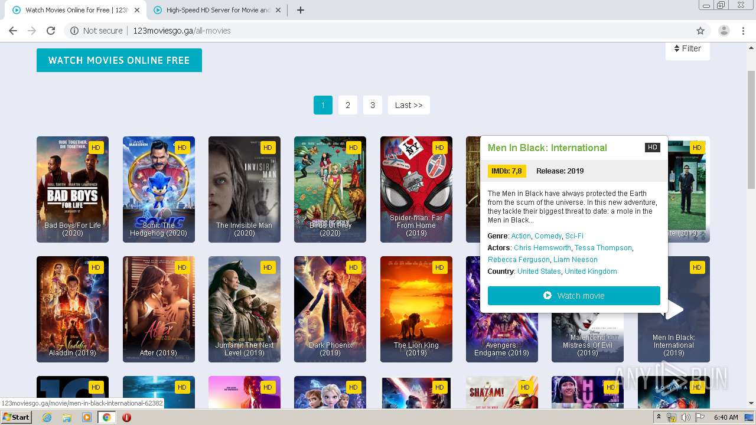Open the Shazam! poster in bottom row
756x425 pixels.
point(502,392)
